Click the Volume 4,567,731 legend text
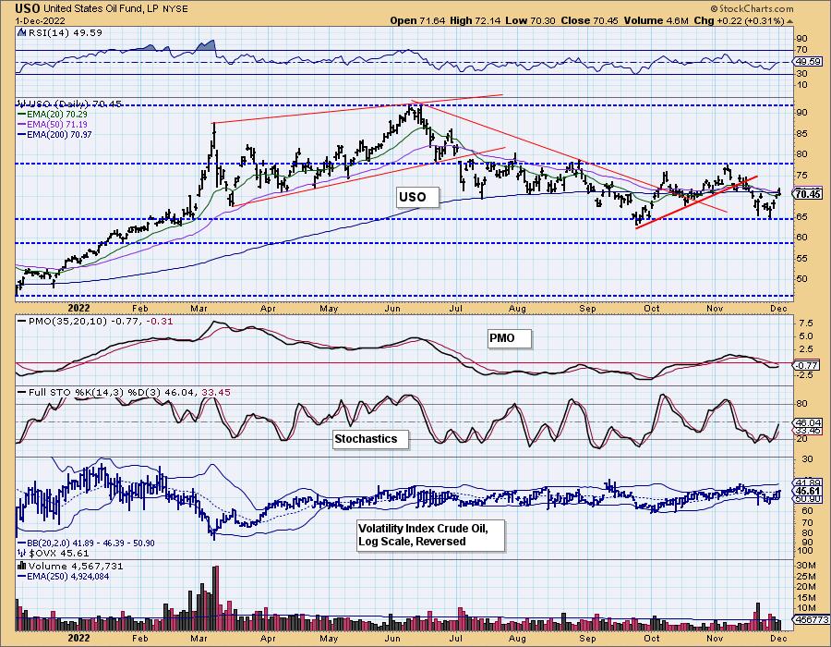831x647 pixels. pos(76,566)
